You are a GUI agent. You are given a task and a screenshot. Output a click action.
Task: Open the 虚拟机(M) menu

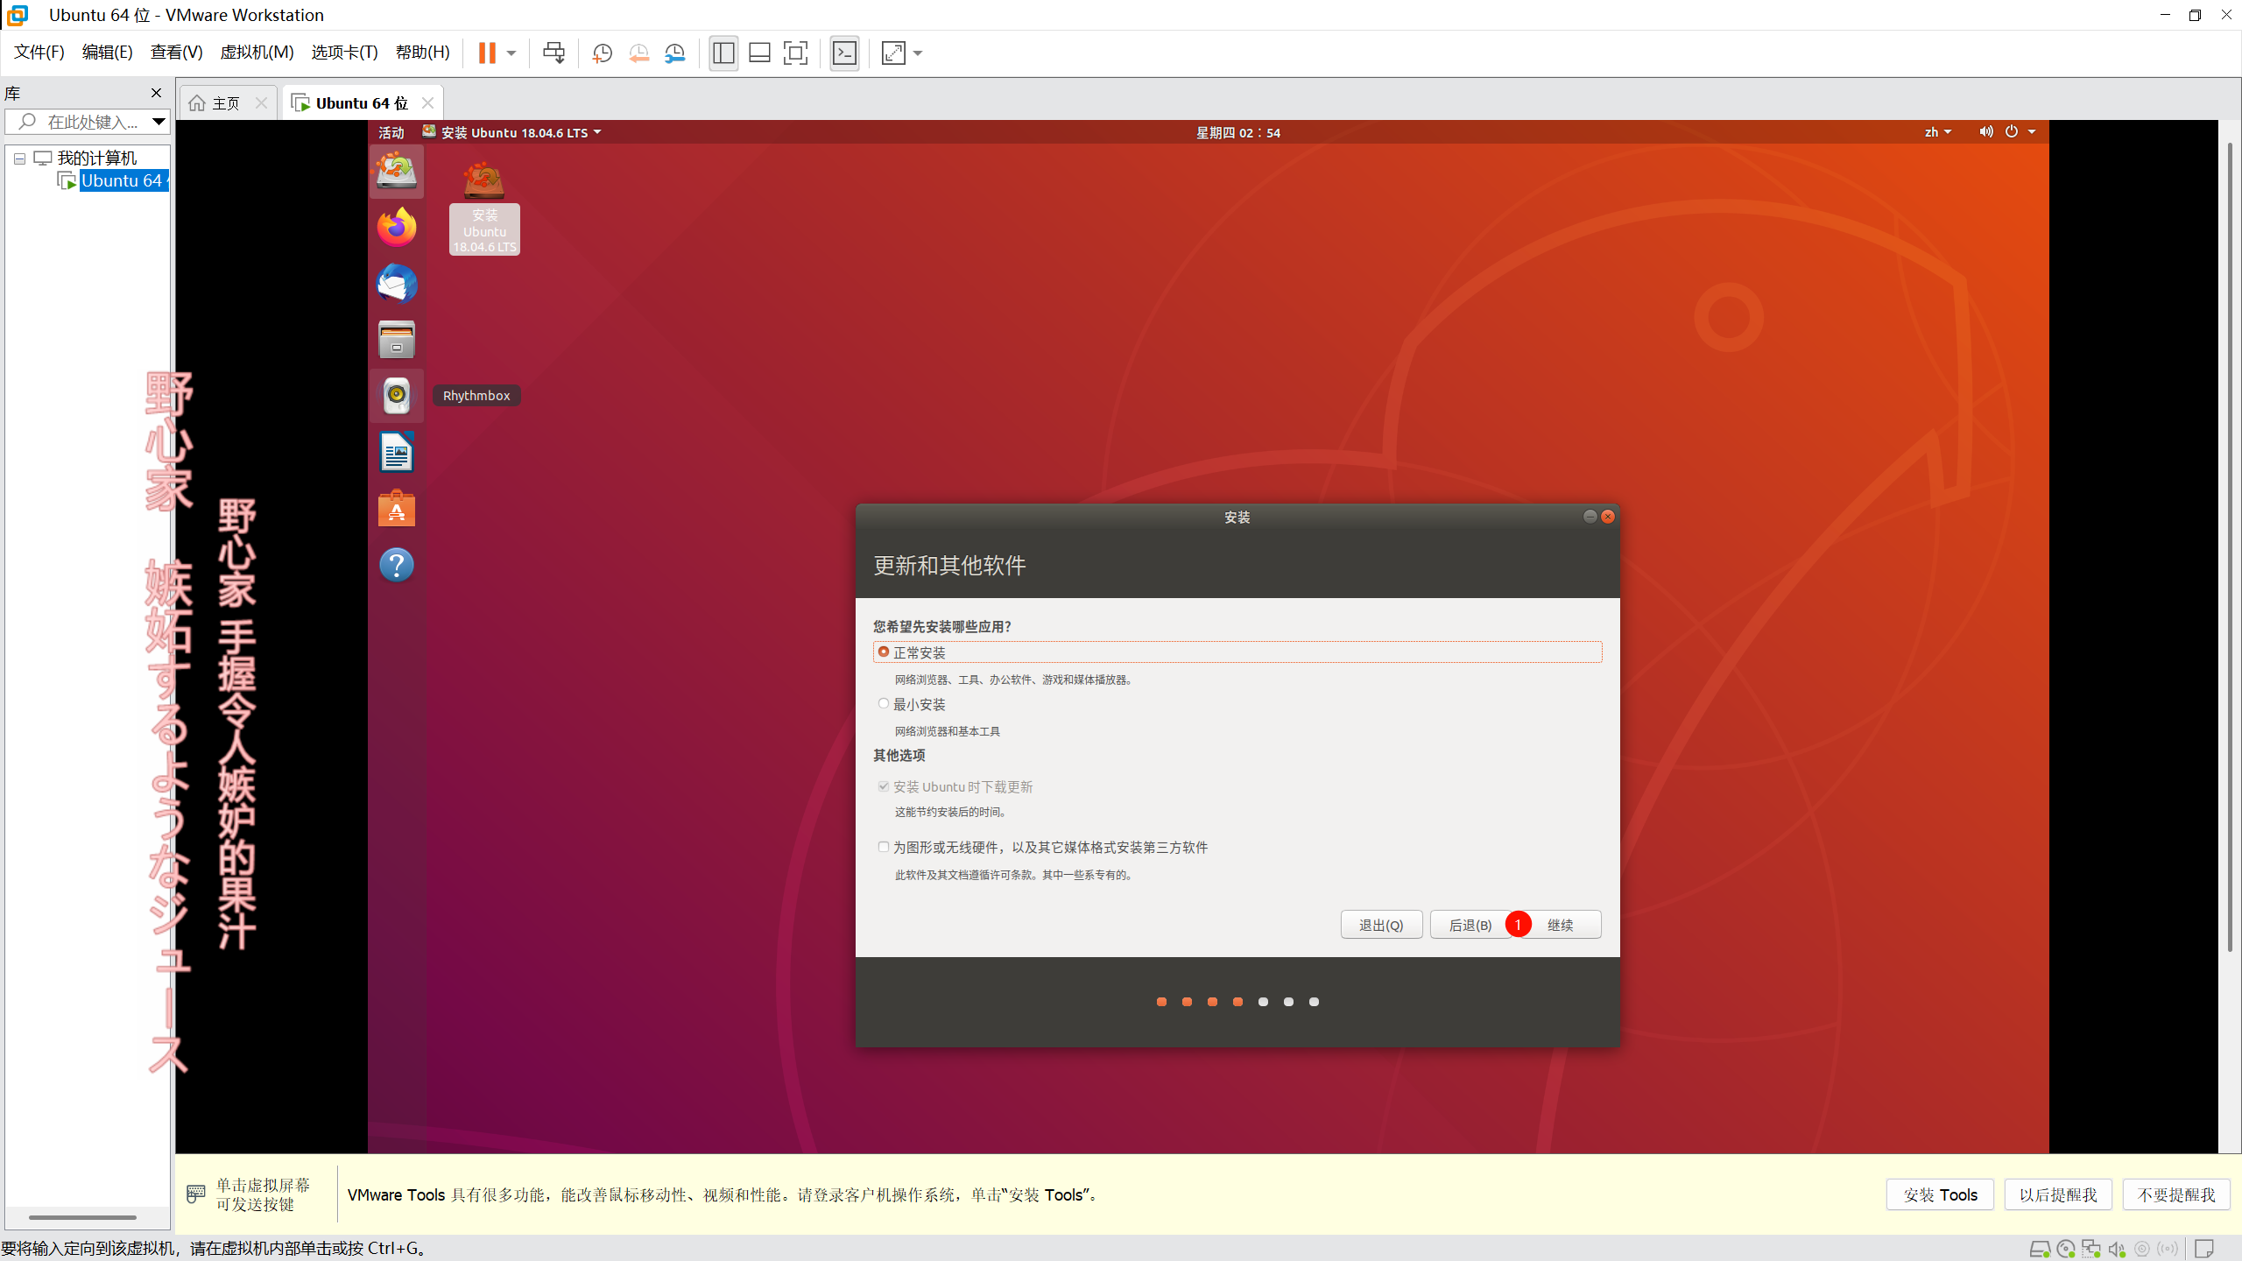click(x=257, y=53)
